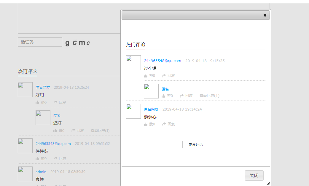Click avatar of 匿名 reply in dialog

point(151,91)
